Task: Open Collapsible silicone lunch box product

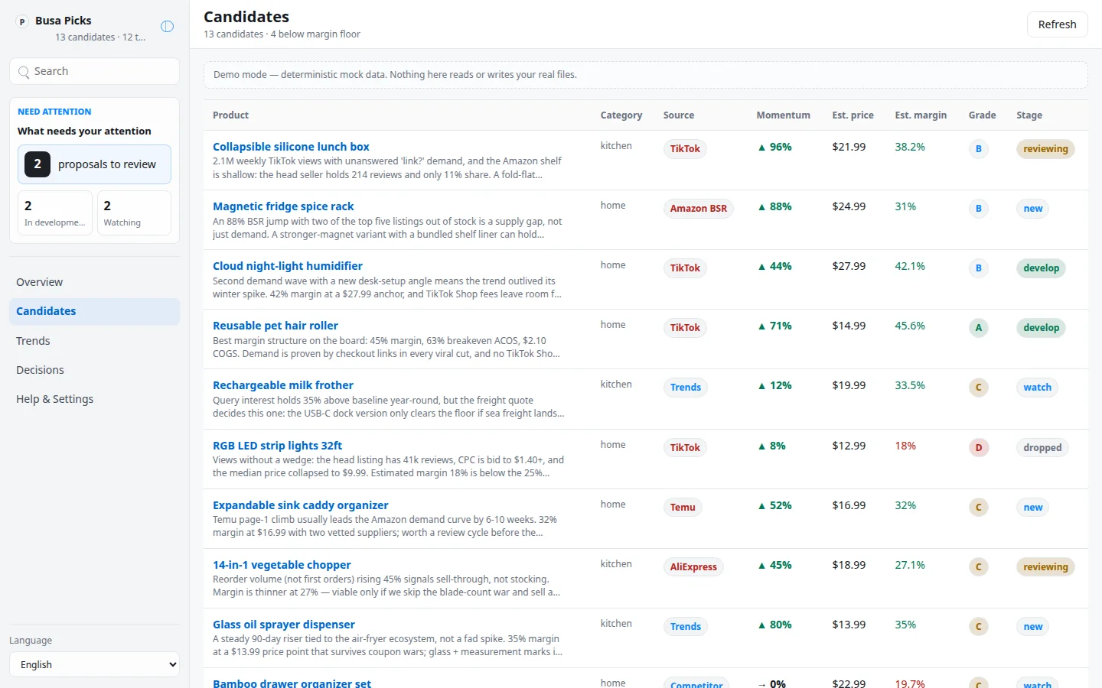Action: point(291,147)
